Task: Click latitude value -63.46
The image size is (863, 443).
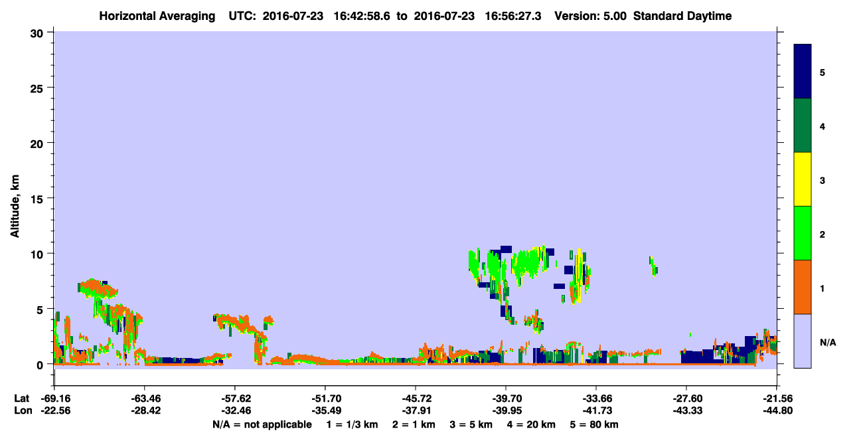Action: (145, 399)
